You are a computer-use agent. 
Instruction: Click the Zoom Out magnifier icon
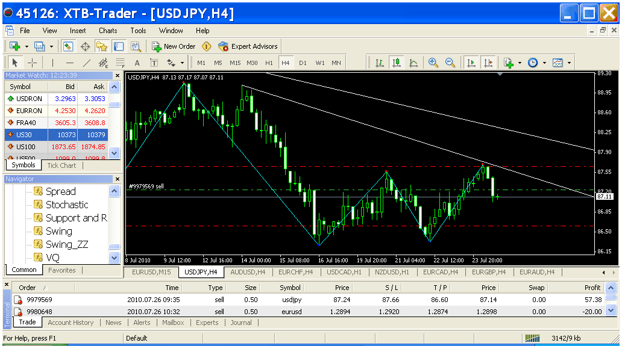pyautogui.click(x=450, y=63)
